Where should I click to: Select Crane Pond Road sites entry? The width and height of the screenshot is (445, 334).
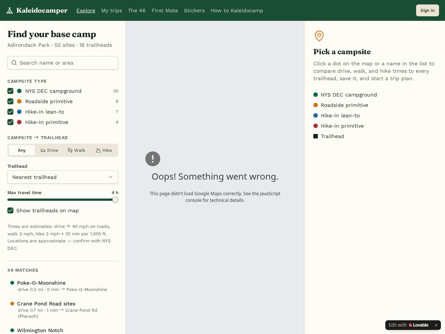pos(63,310)
